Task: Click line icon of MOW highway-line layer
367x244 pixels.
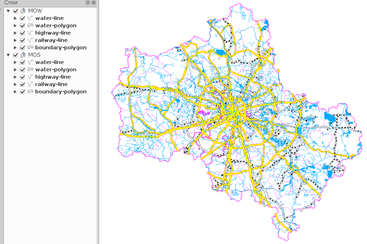Action: [30, 33]
